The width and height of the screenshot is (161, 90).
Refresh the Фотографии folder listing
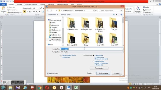pyautogui.click(x=96, y=10)
